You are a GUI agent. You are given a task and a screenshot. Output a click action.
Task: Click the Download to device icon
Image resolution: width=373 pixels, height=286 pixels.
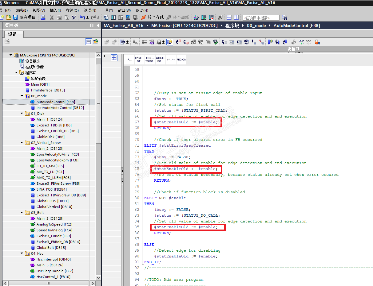click(113, 17)
